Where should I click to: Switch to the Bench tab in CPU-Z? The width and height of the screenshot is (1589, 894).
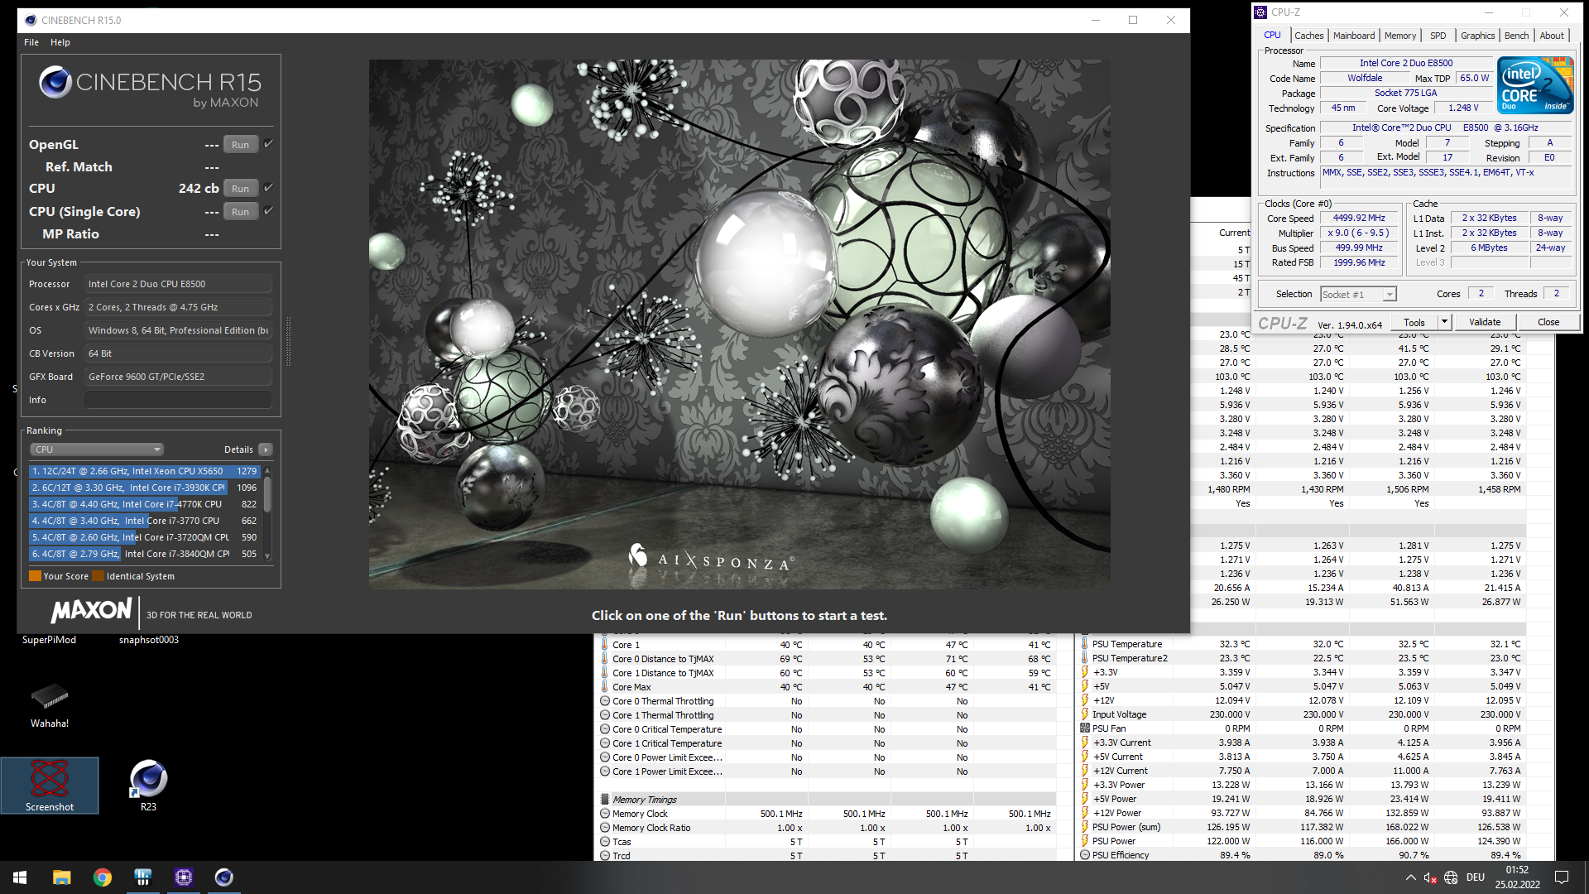coord(1516,36)
